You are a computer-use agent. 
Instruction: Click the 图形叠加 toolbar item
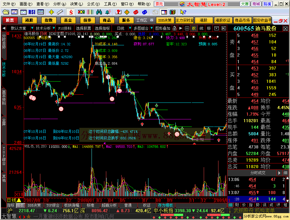[163, 28]
